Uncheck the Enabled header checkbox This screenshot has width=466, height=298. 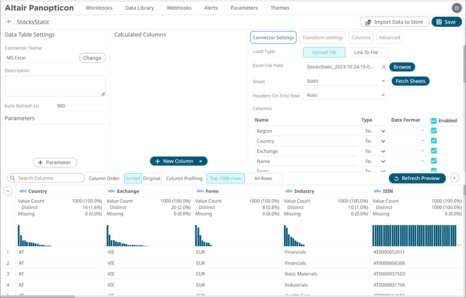click(x=434, y=121)
